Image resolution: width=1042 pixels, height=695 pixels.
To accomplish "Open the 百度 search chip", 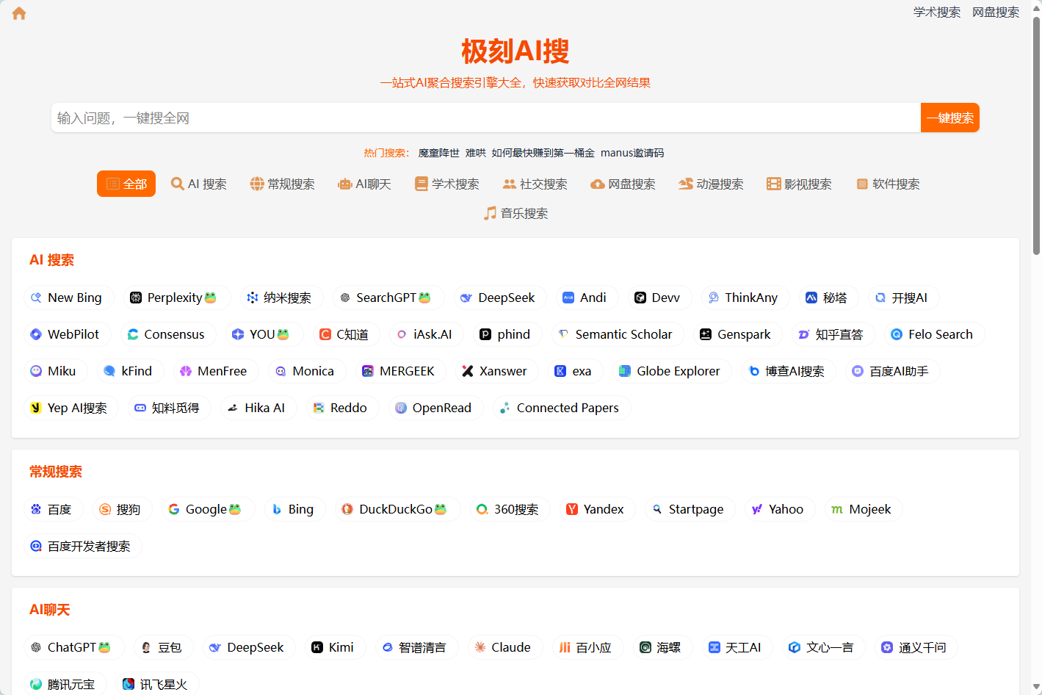I will 53,509.
